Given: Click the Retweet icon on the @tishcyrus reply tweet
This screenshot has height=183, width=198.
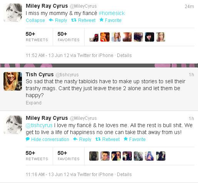Looking at the screenshot, I should 98,139.
